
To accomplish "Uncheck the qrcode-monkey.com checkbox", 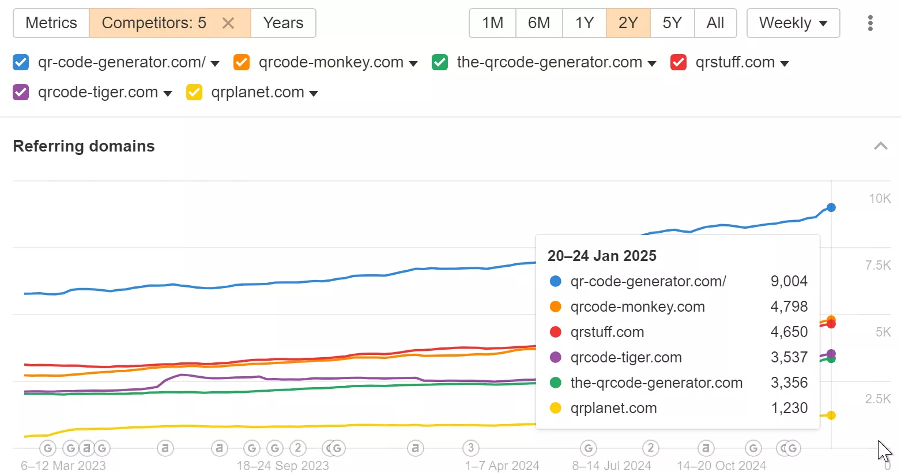I will tap(242, 62).
